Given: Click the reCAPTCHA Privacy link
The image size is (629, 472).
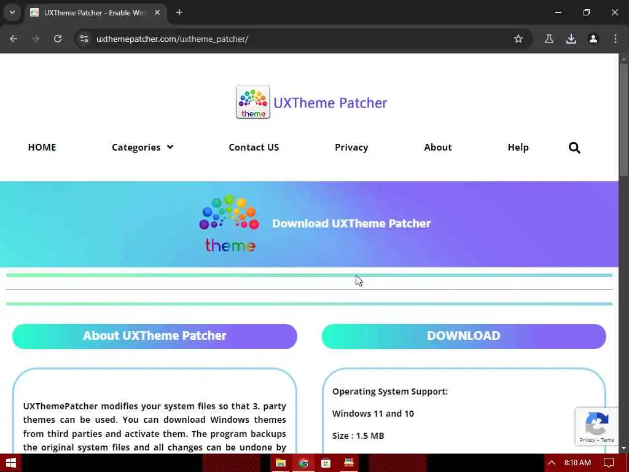Looking at the screenshot, I should pos(587,440).
